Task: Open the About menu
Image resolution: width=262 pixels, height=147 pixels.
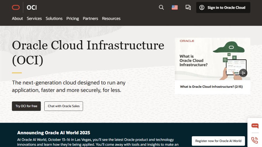Action: click(x=17, y=19)
